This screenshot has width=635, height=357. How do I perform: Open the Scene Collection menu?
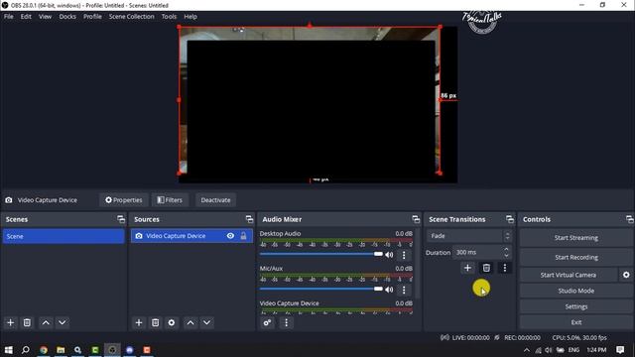pos(131,17)
